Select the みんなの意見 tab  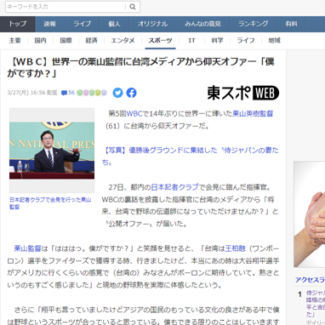pos(202,24)
